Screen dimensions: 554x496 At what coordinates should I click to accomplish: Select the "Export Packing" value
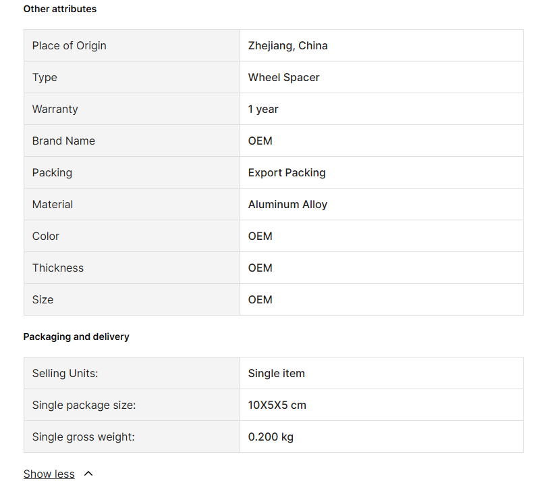click(287, 173)
